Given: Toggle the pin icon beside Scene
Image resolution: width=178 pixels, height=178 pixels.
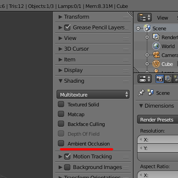Looking at the screenshot, I should click(x=141, y=93).
